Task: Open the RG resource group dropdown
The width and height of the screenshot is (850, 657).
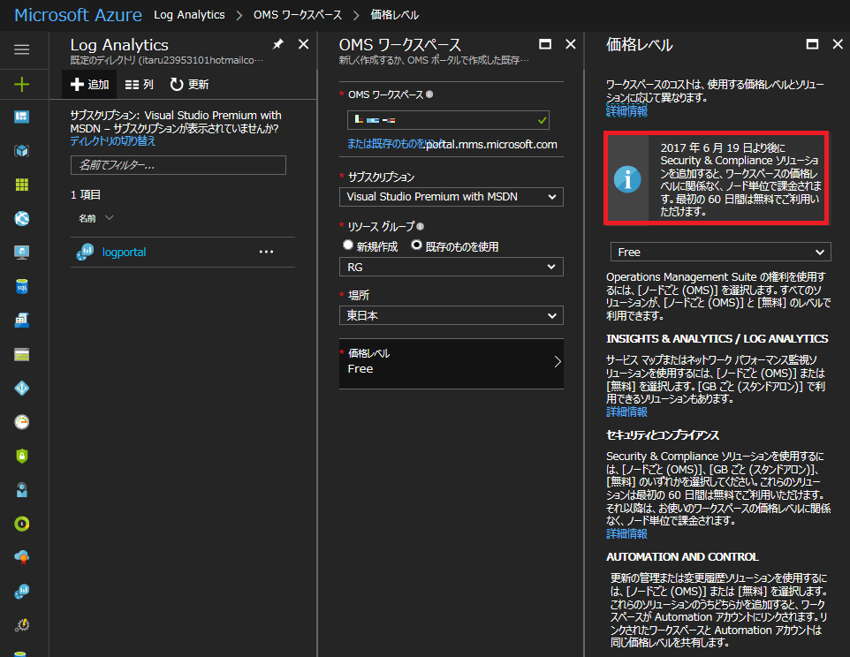Action: (x=451, y=267)
